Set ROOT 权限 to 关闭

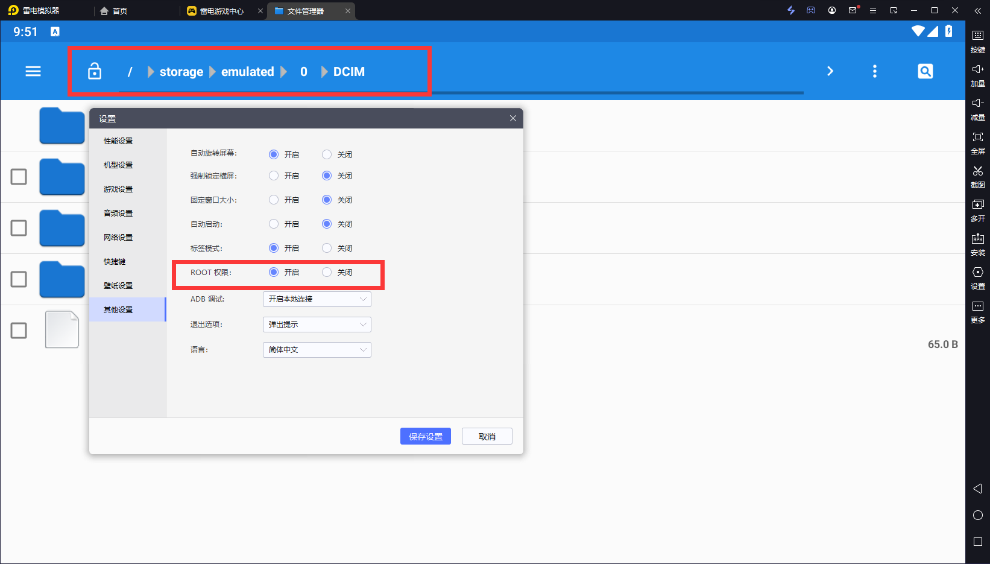coord(327,273)
